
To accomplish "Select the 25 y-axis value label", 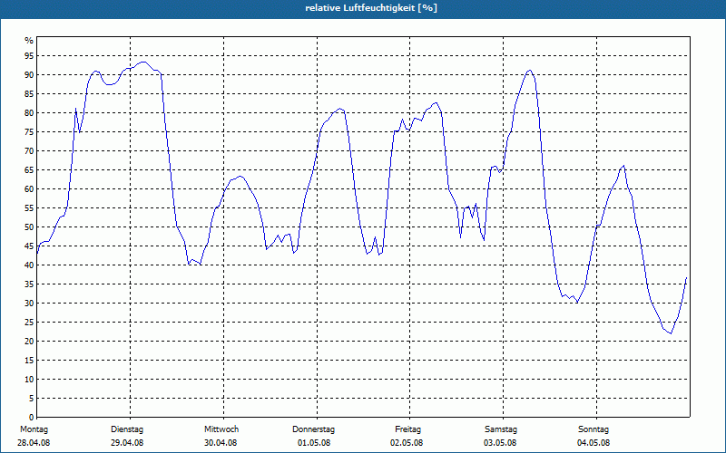I will pyautogui.click(x=29, y=323).
